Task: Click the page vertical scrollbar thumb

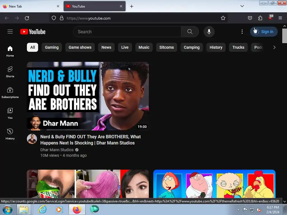Action: pos(285,36)
